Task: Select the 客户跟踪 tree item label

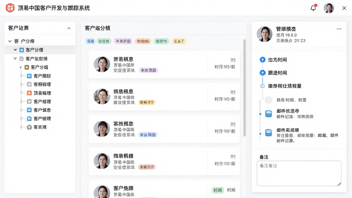Action: (42, 76)
